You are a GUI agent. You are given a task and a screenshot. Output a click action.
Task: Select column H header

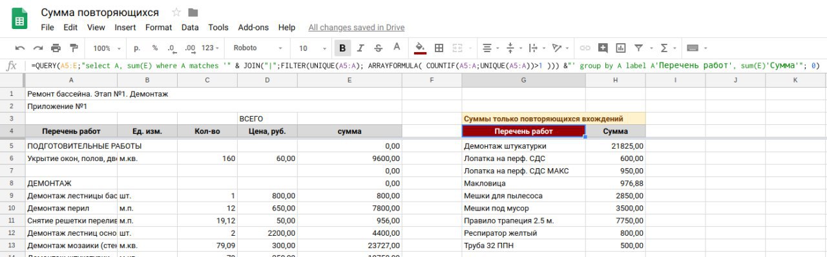click(615, 80)
